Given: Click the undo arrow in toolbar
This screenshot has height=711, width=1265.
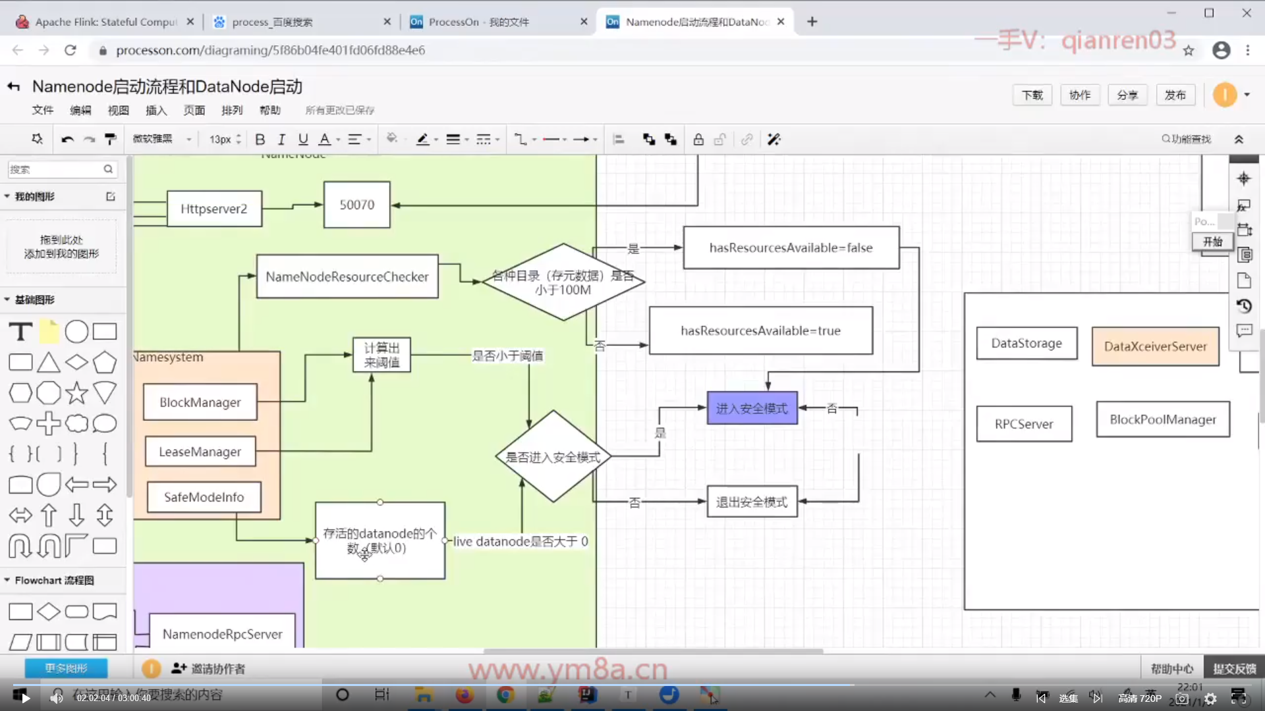Looking at the screenshot, I should click(x=67, y=139).
